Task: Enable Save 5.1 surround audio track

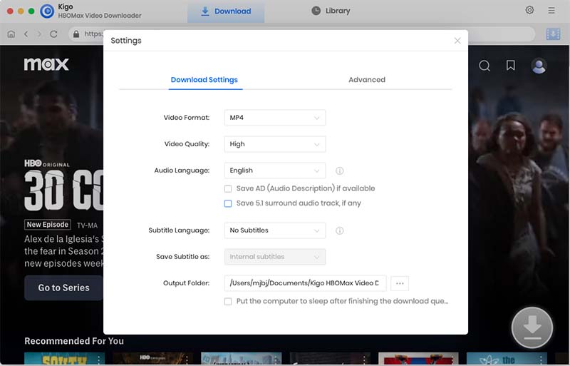Action: pyautogui.click(x=228, y=203)
